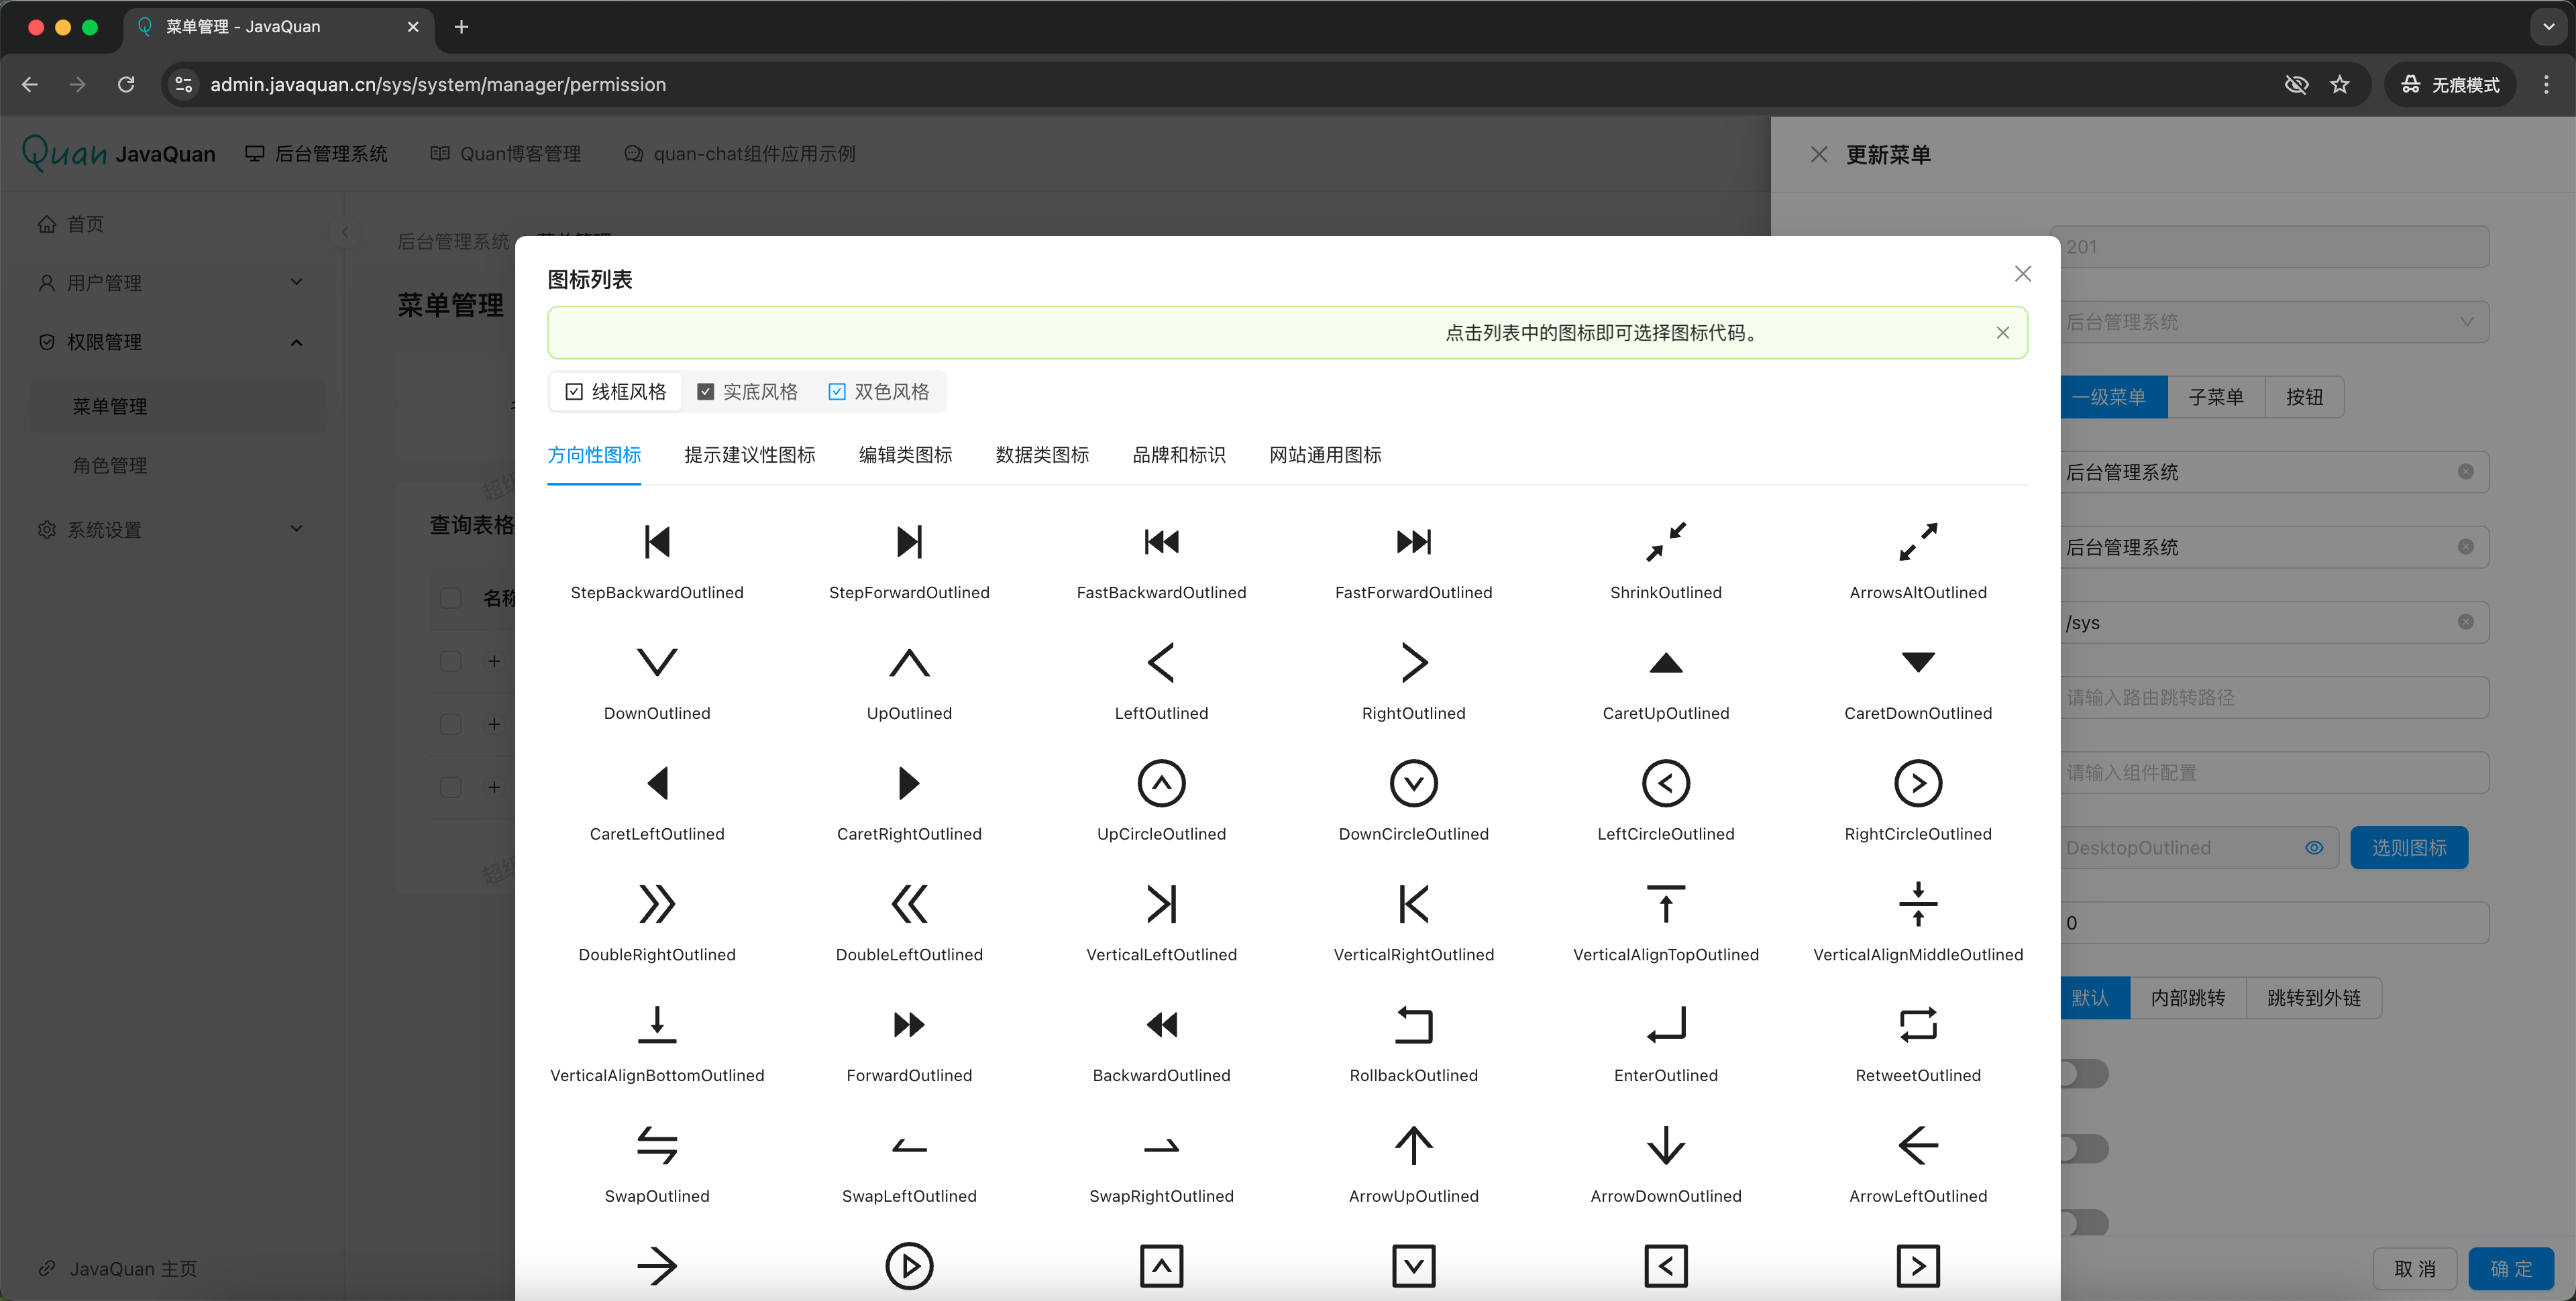Collapse the sidebar with chevron toggle

coord(345,232)
